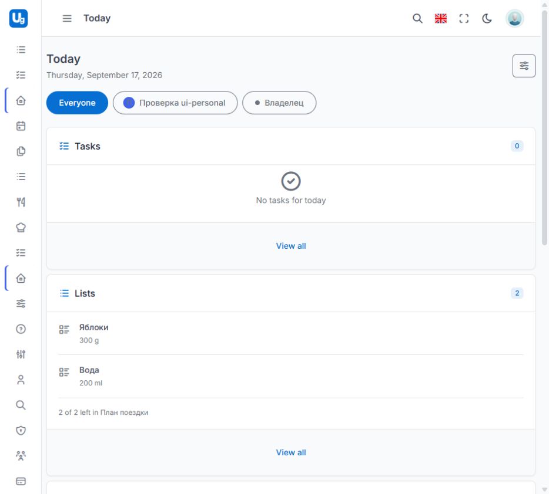This screenshot has height=494, width=549.
Task: Open the shield security icon in sidebar
Action: [21, 431]
